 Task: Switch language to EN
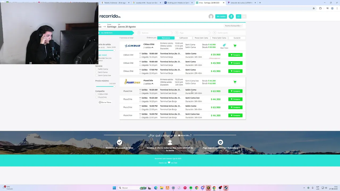point(244,16)
